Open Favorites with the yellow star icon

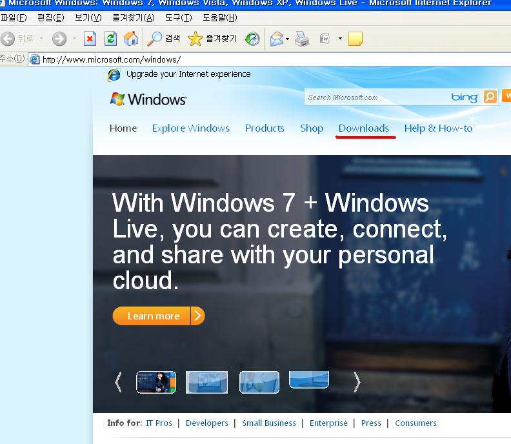(195, 39)
